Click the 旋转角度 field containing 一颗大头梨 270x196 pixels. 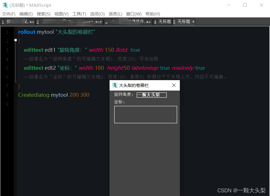[151, 95]
